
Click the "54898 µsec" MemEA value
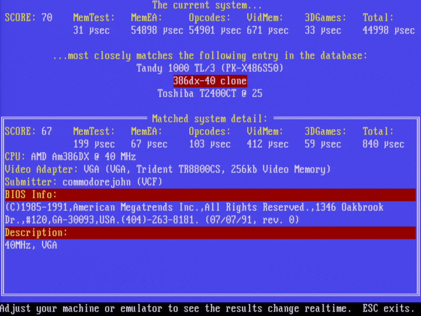[157, 30]
